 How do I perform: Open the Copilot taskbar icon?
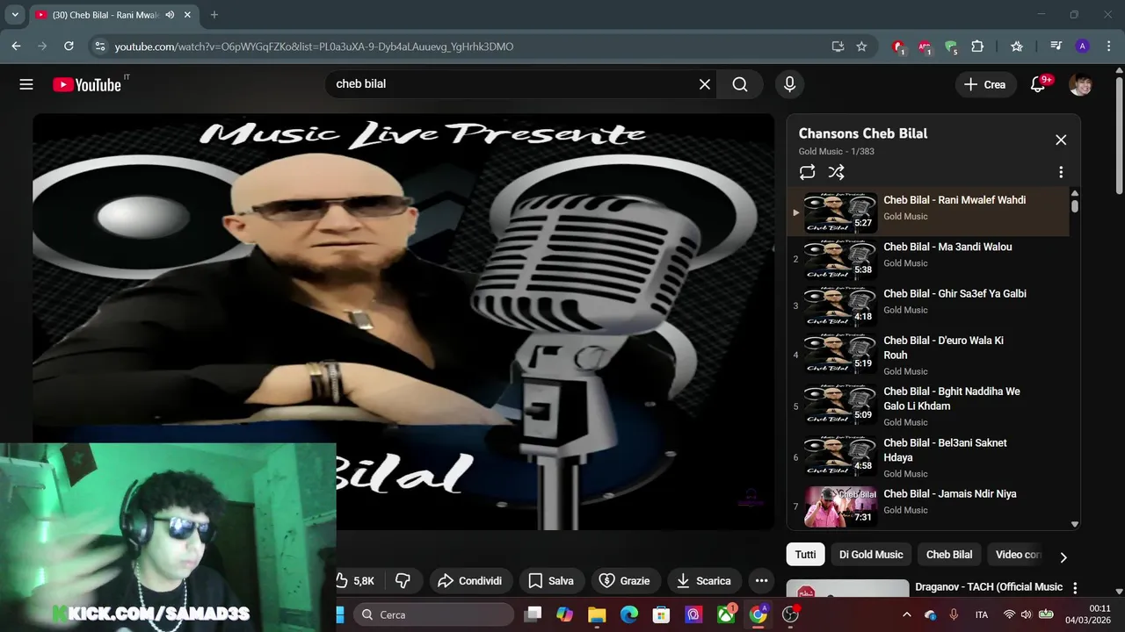(x=564, y=614)
